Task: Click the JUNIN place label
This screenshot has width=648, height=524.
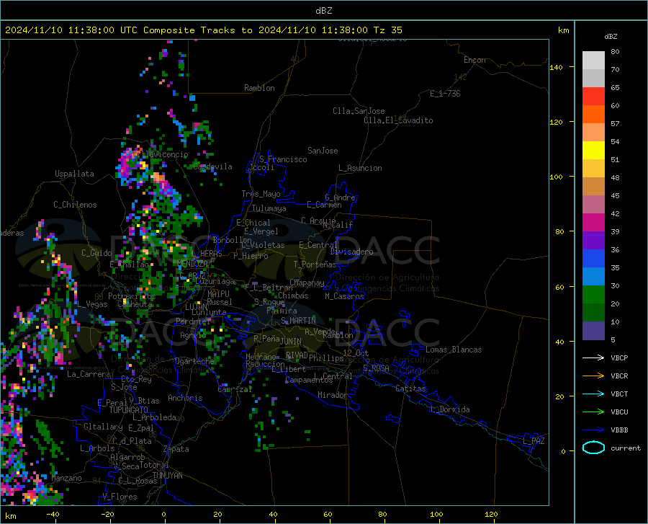Action: pos(291,341)
